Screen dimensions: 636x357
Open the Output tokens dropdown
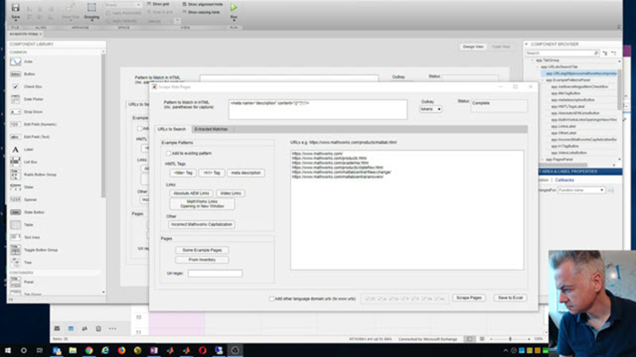click(430, 109)
